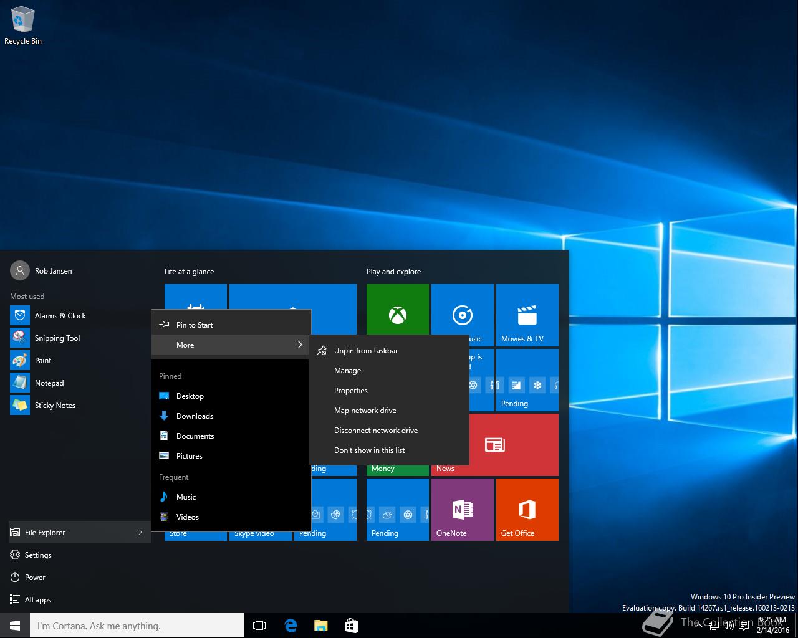
Task: Click the Most used heading
Action: click(x=27, y=296)
